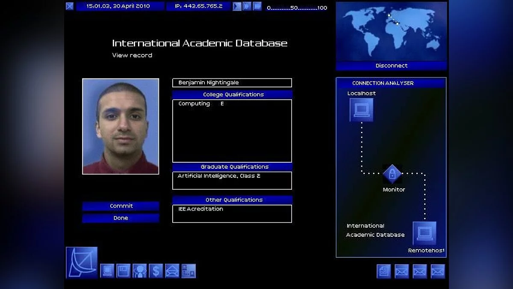Set game speed to maximum fast forward
The height and width of the screenshot is (289, 513).
click(x=257, y=6)
